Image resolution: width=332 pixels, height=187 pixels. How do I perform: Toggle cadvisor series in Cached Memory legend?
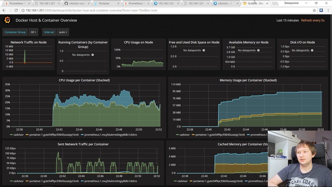coord(182,181)
